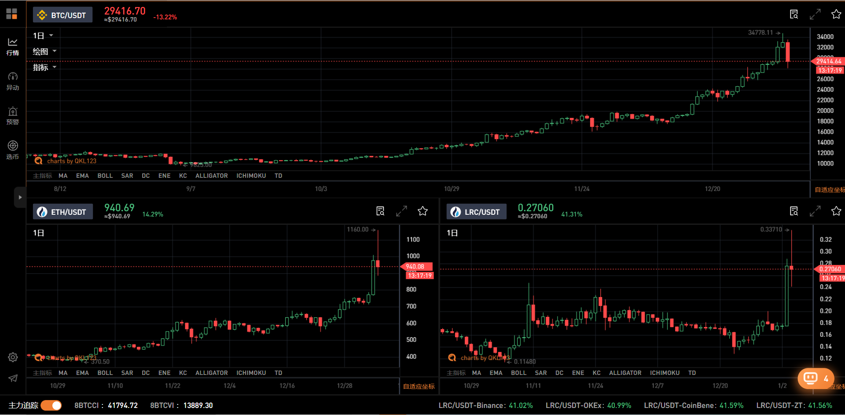The height and width of the screenshot is (415, 845).
Task: Open the 异动 movement sidebar icon
Action: pyautogui.click(x=13, y=81)
